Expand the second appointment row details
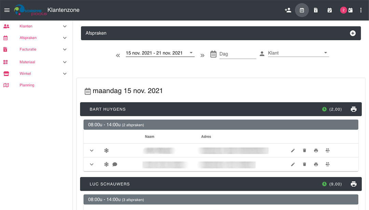369x210 pixels. 92,164
